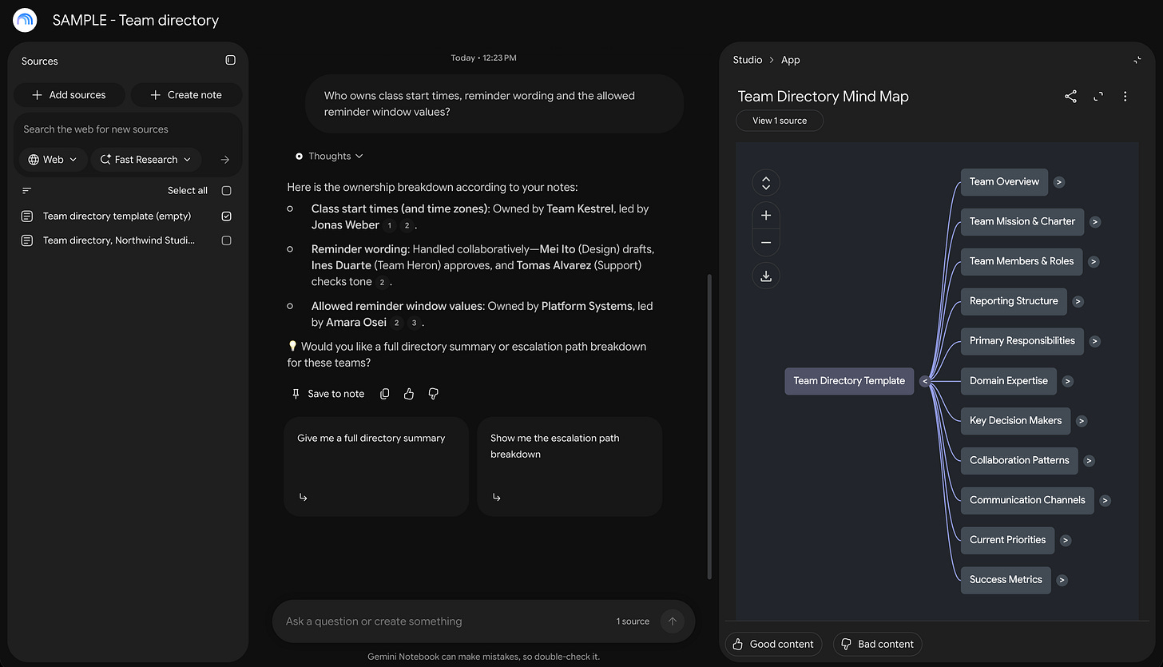Open the Fast Research mode dropdown
The image size is (1163, 667).
(x=146, y=160)
